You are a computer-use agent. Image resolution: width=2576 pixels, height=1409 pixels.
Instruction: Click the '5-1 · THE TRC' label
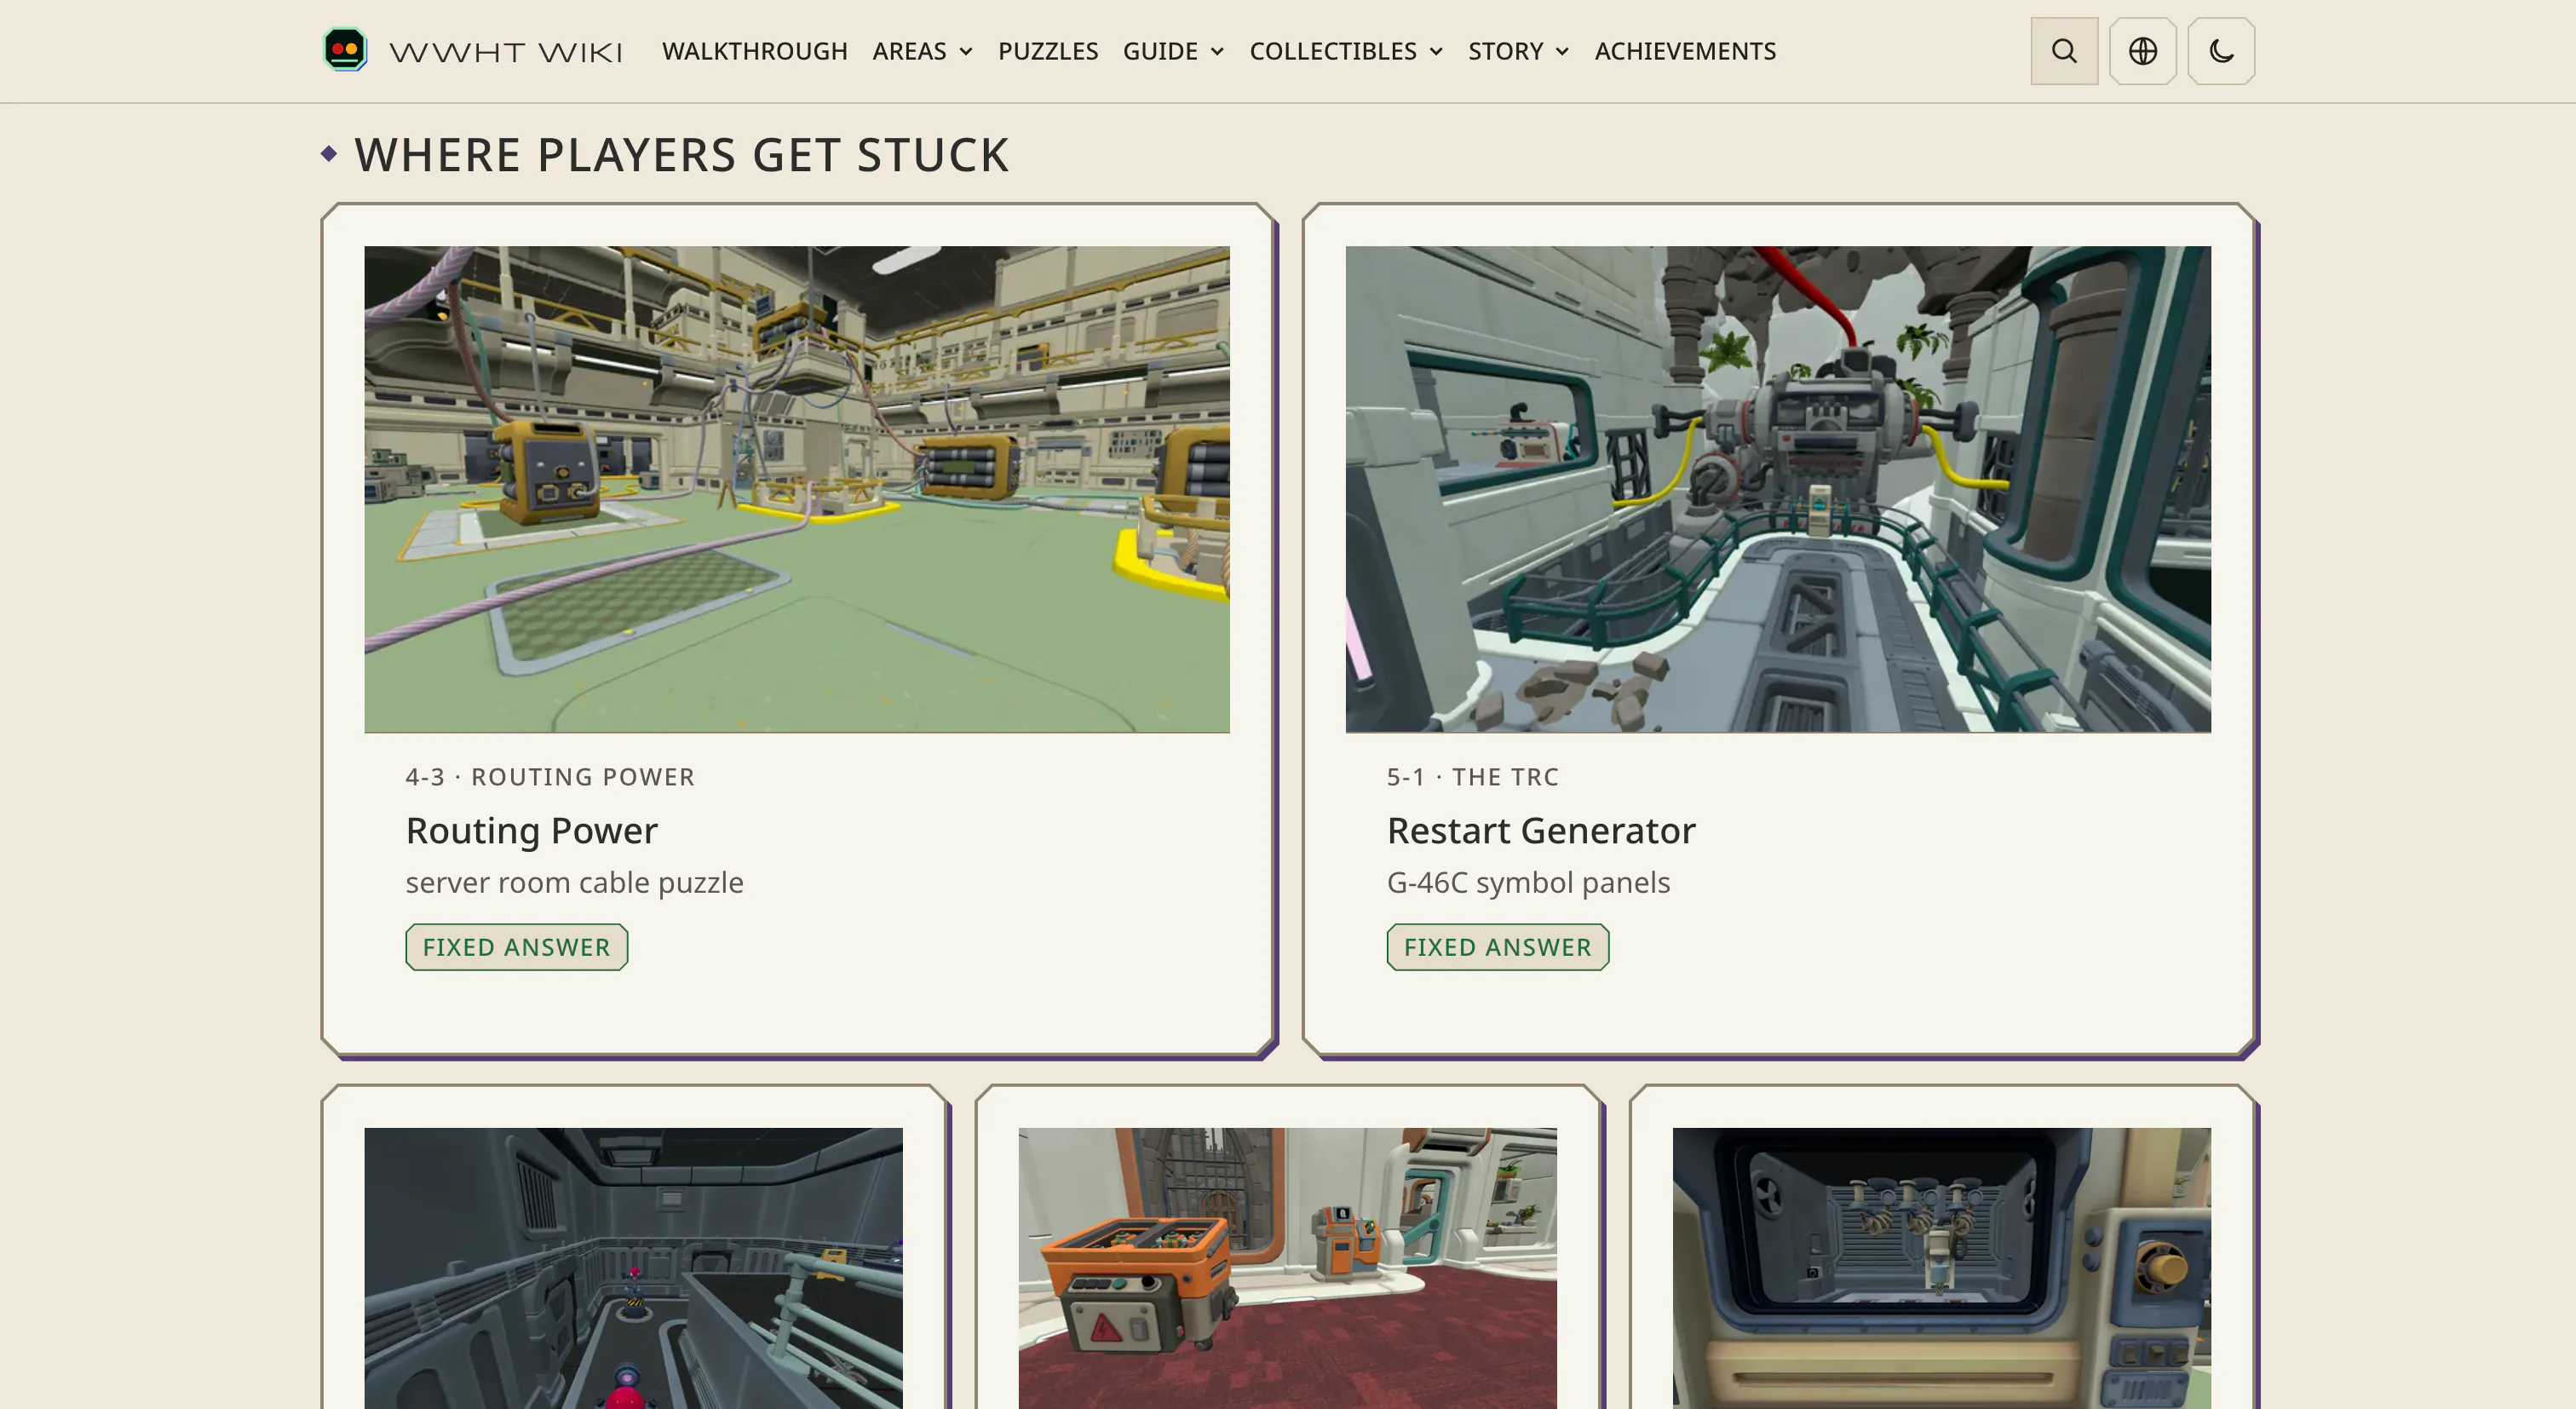pyautogui.click(x=1472, y=777)
